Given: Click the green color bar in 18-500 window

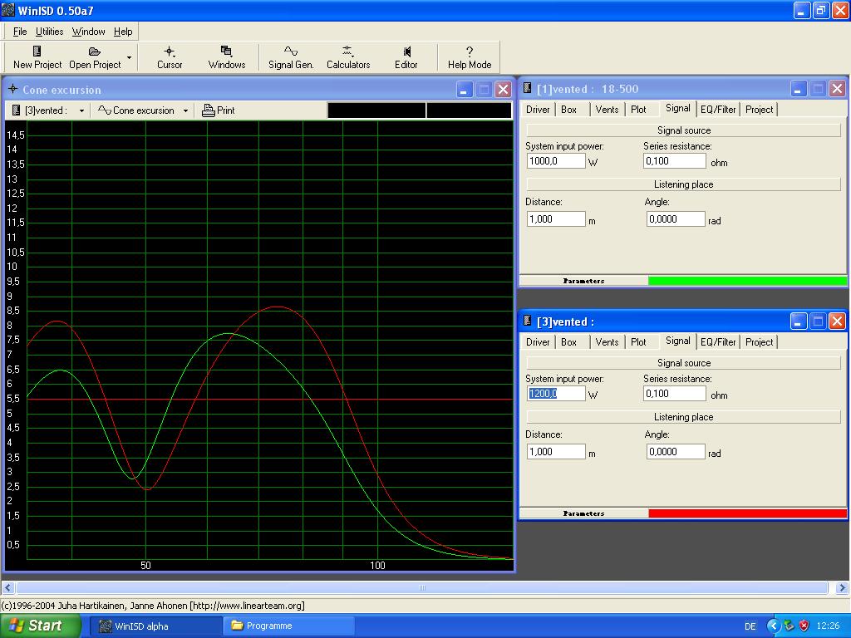Looking at the screenshot, I should coord(746,281).
